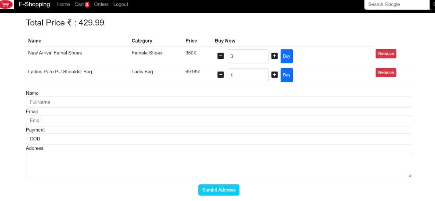The image size is (435, 201).
Task: Log out using the Logout link
Action: tap(121, 4)
